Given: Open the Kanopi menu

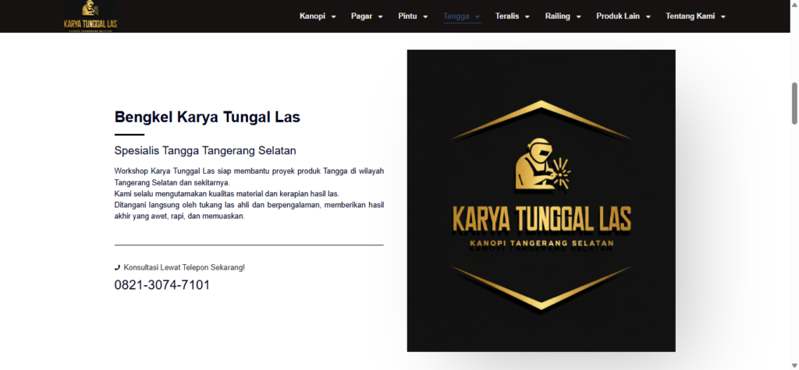Looking at the screenshot, I should (312, 16).
